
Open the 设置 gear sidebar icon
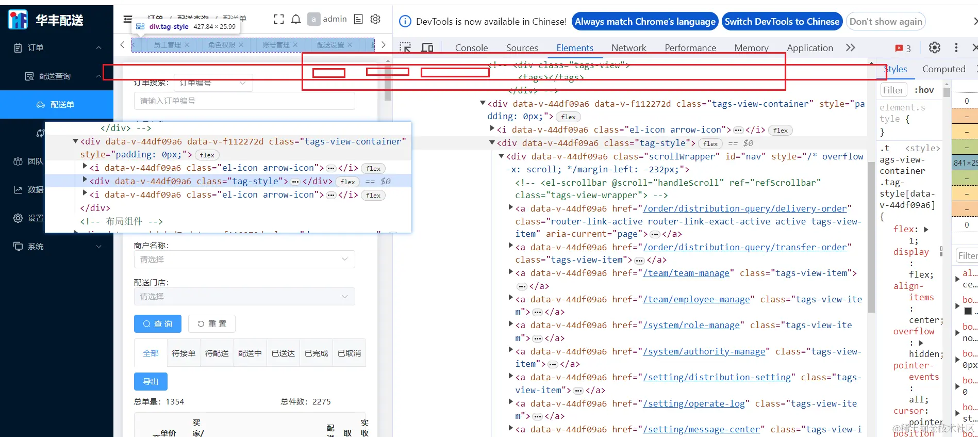point(18,218)
